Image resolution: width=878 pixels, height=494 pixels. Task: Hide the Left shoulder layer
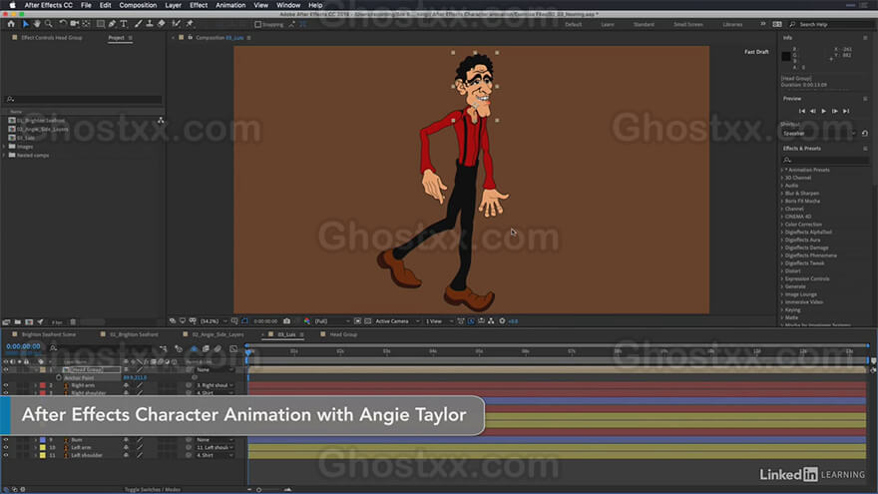tap(6, 455)
